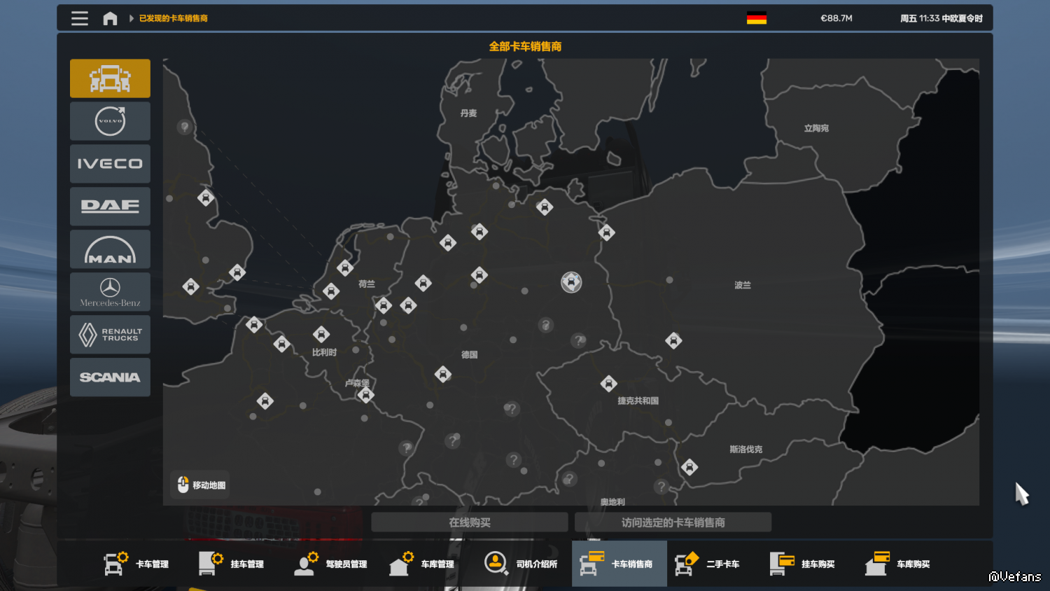The width and height of the screenshot is (1050, 591).
Task: Open the hamburger main menu
Action: pyautogui.click(x=80, y=18)
